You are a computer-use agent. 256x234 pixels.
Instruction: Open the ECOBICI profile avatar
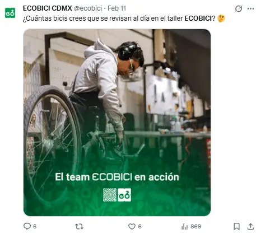point(10,13)
